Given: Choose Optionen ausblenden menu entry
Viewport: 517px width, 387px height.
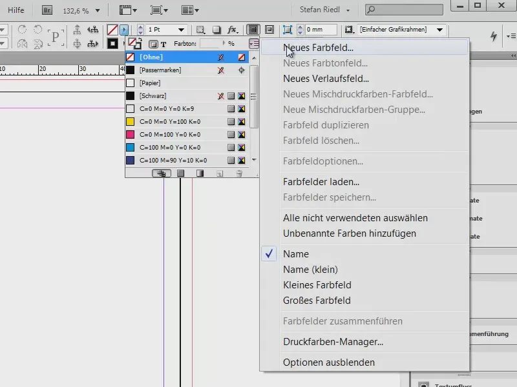Looking at the screenshot, I should [x=364, y=362].
